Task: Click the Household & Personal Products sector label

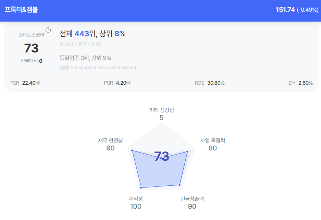Action: pyautogui.click(x=98, y=68)
